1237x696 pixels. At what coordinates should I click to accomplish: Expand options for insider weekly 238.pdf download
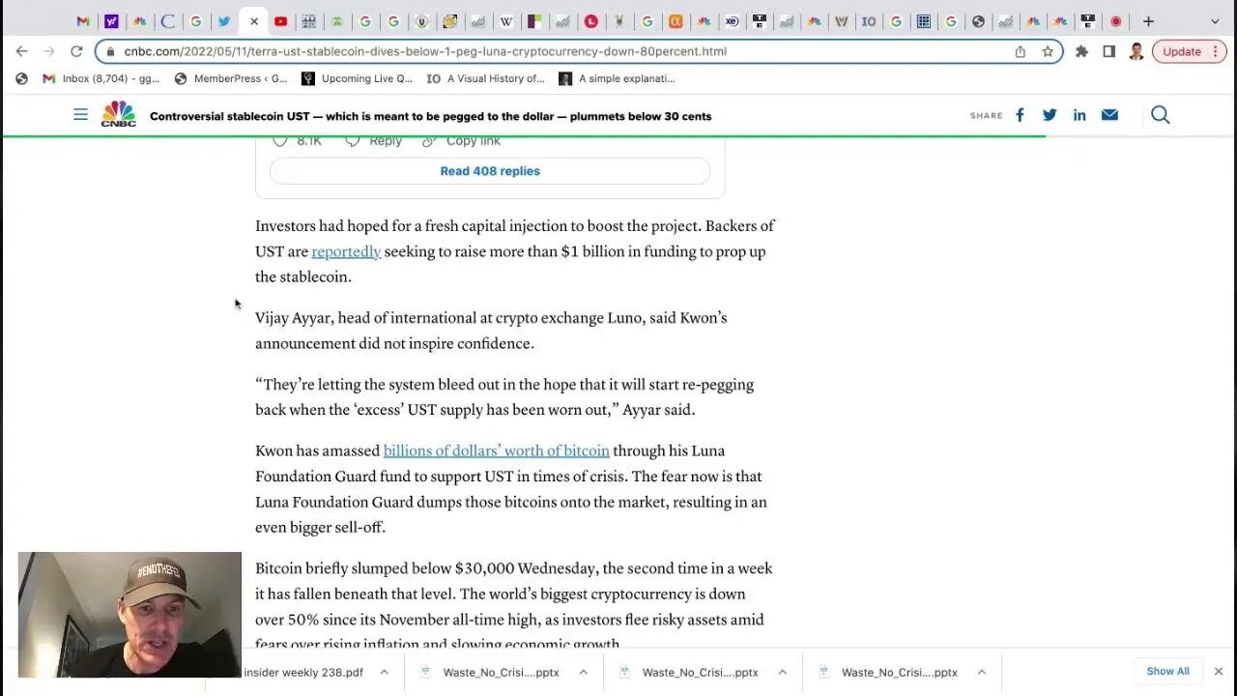click(x=384, y=672)
